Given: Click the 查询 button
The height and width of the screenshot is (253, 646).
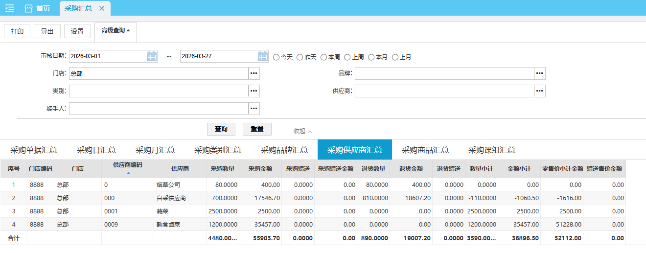Looking at the screenshot, I should point(221,129).
